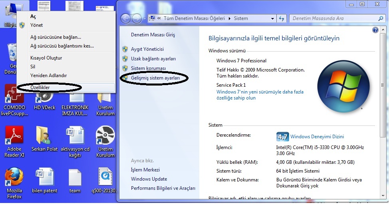Click Kısayol Oluştur in context menu

(x=46, y=58)
